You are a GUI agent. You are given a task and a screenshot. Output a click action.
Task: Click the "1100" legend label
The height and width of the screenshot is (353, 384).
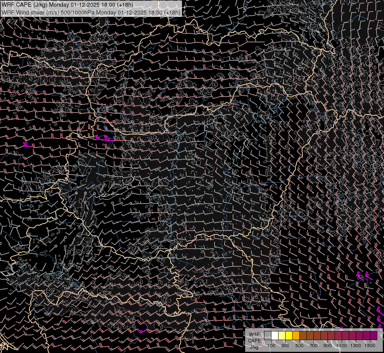tap(341, 346)
